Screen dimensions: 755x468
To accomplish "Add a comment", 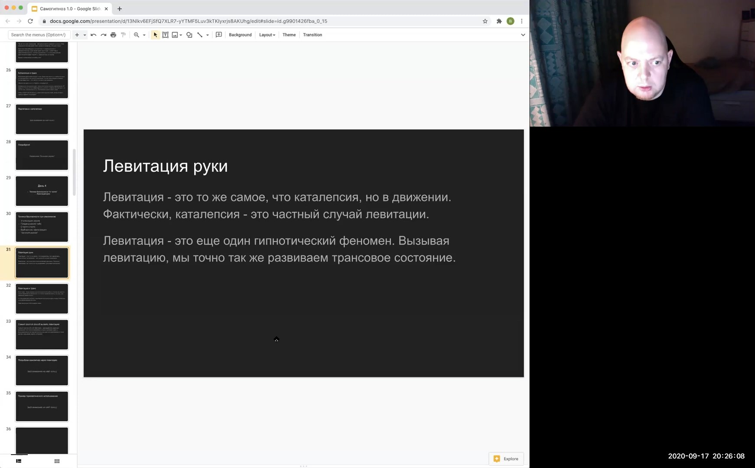I will [x=219, y=35].
